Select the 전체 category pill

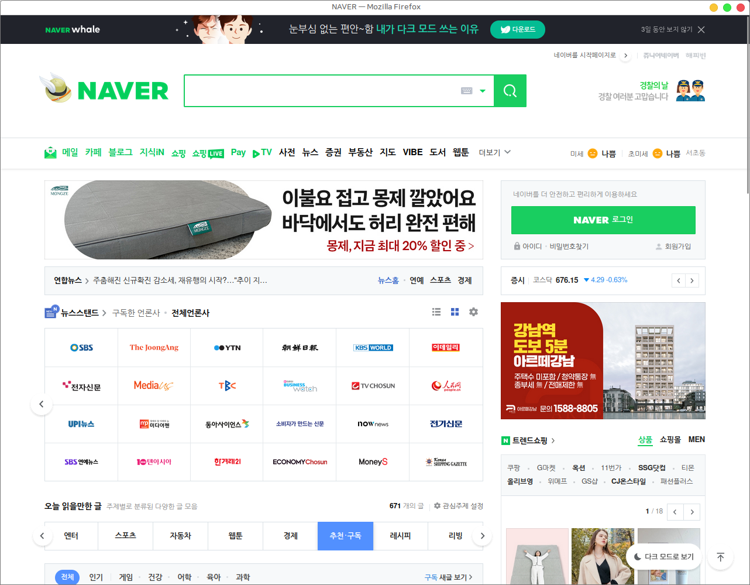click(x=67, y=577)
